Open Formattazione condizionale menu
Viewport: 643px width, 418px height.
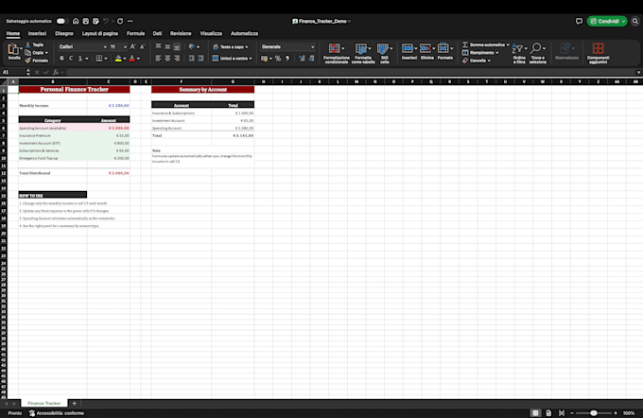(x=337, y=53)
